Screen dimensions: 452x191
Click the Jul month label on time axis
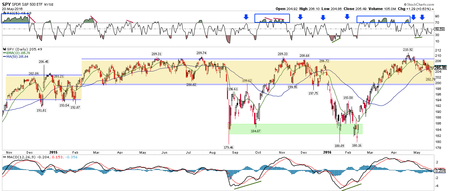point(189,153)
